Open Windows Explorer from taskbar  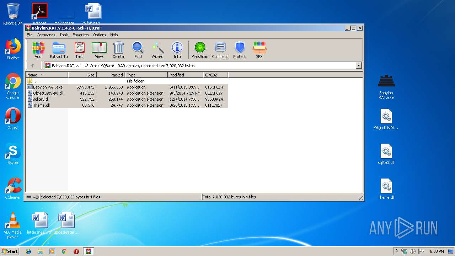(x=40, y=251)
